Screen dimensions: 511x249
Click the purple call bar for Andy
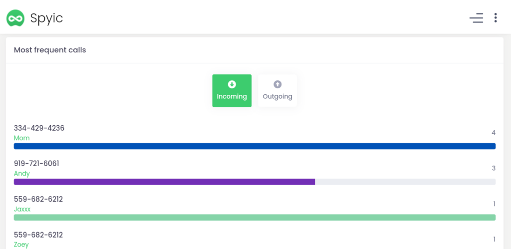[164, 182]
